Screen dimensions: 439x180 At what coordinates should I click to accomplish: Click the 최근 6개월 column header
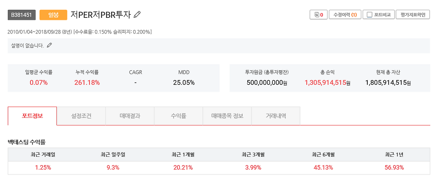point(324,155)
